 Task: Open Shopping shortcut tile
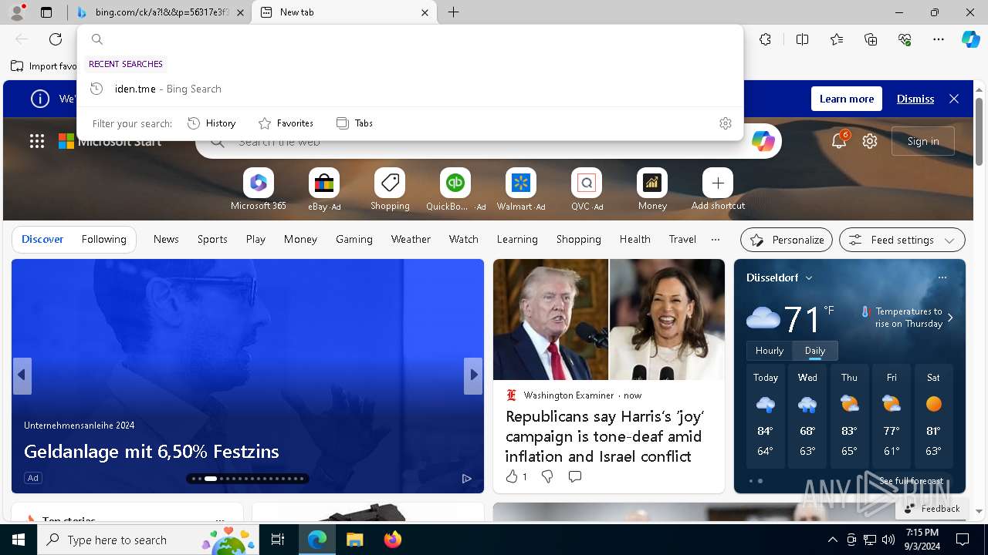pyautogui.click(x=390, y=190)
